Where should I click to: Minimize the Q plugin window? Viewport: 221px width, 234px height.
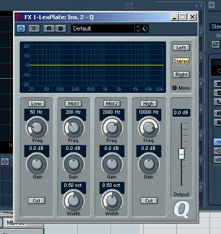pyautogui.click(x=174, y=17)
